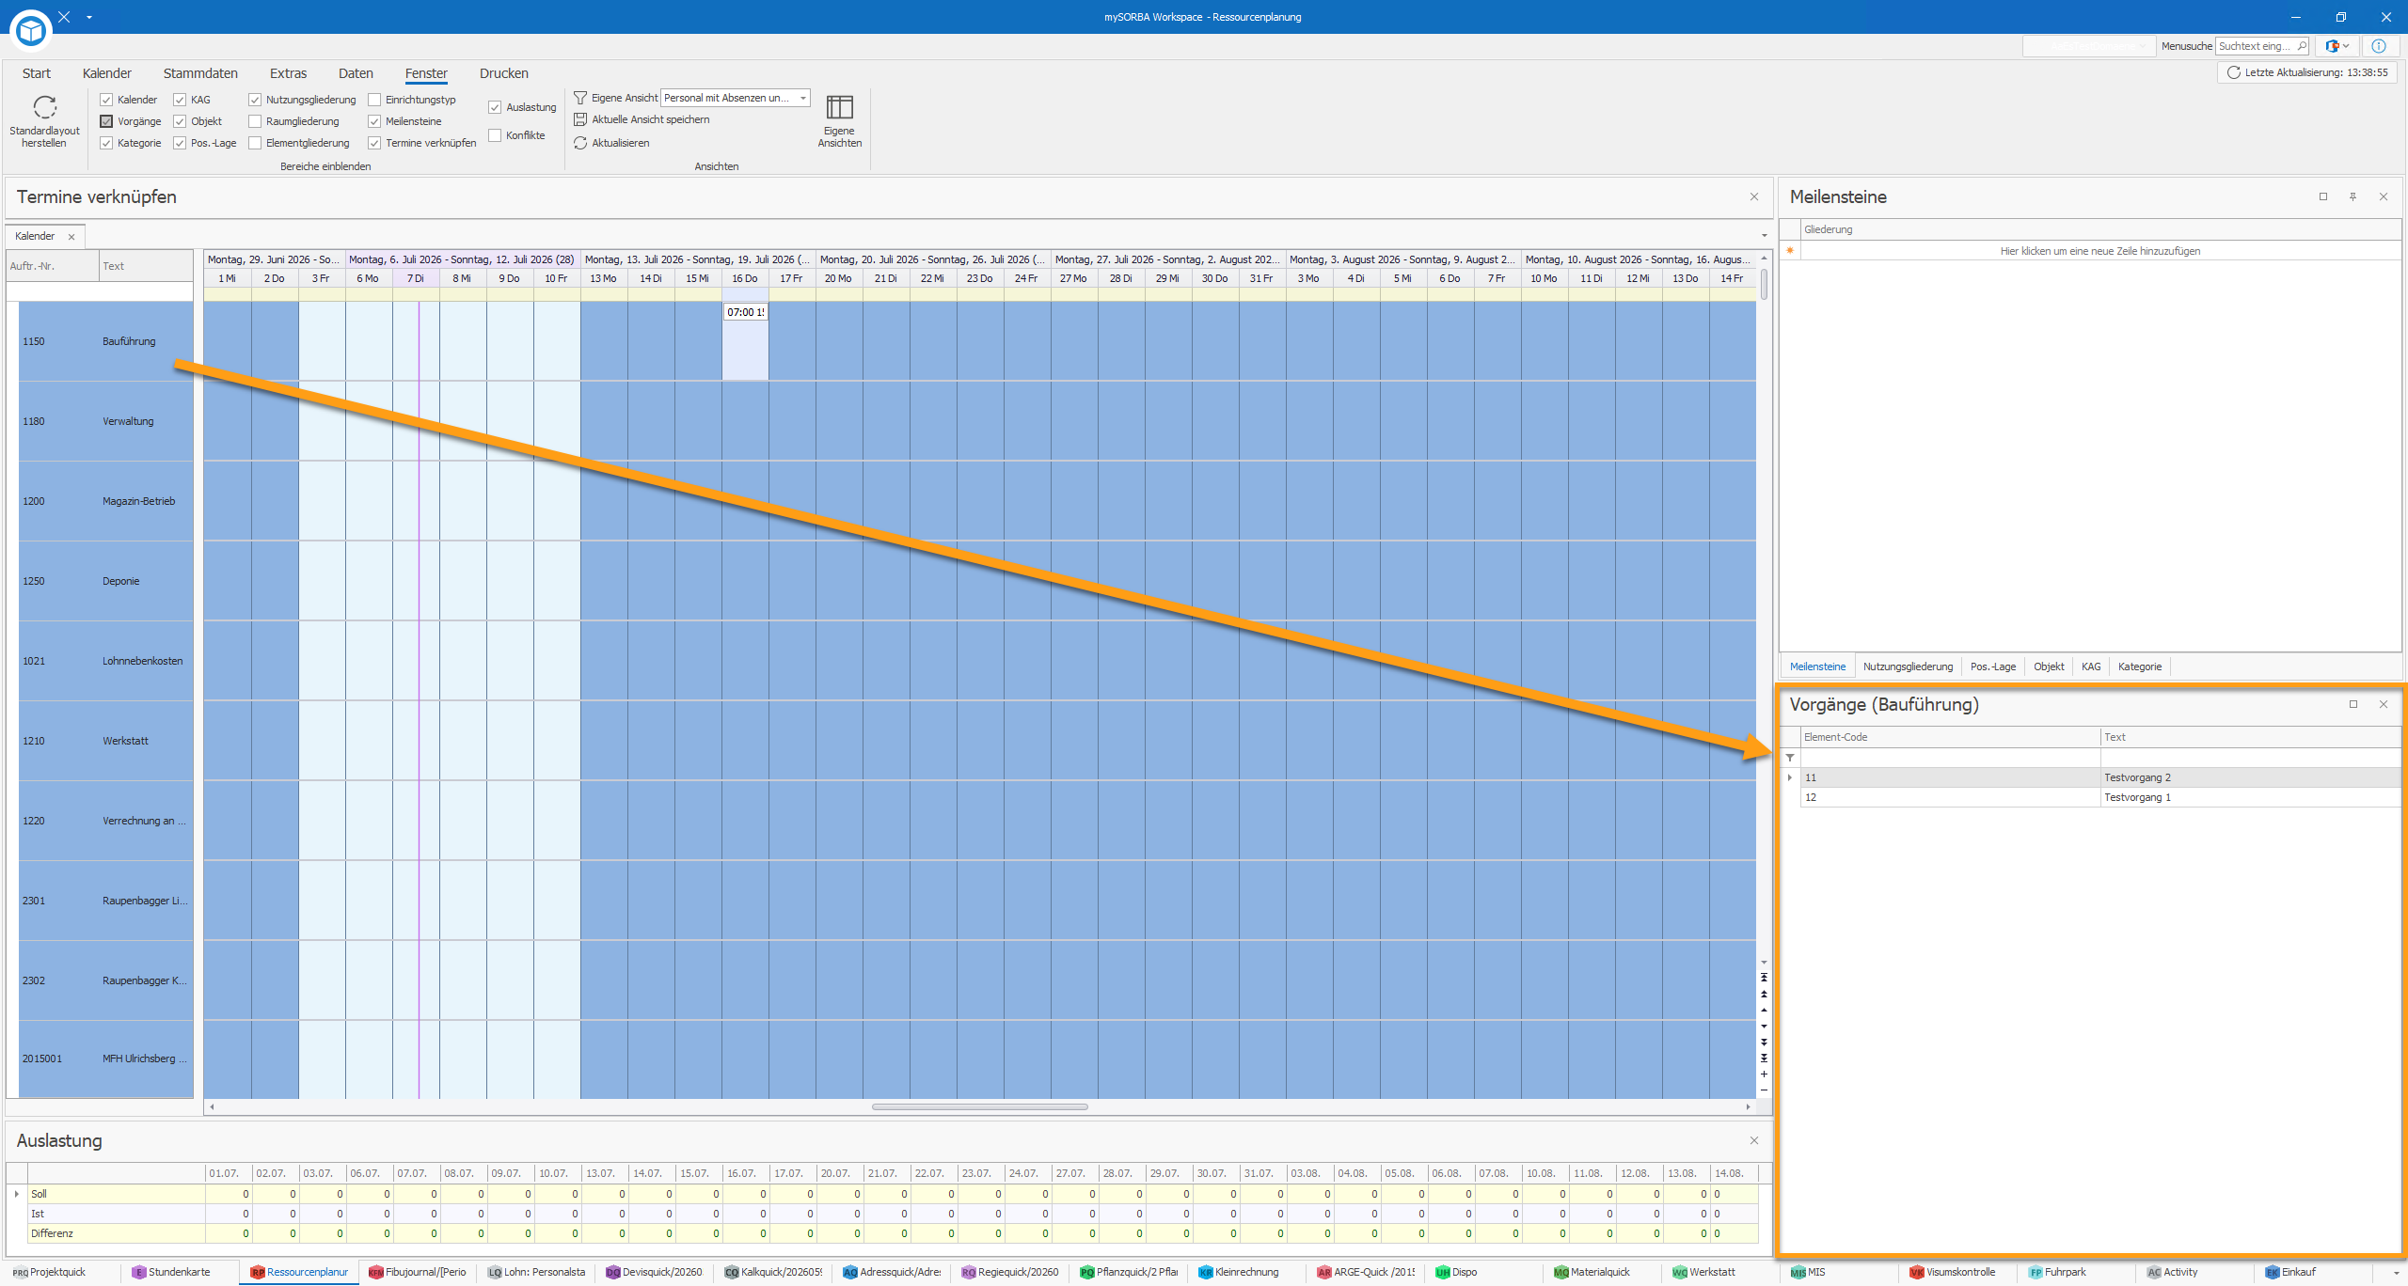The height and width of the screenshot is (1286, 2408).
Task: Close the Termine verknüpfen panel
Action: (1754, 196)
